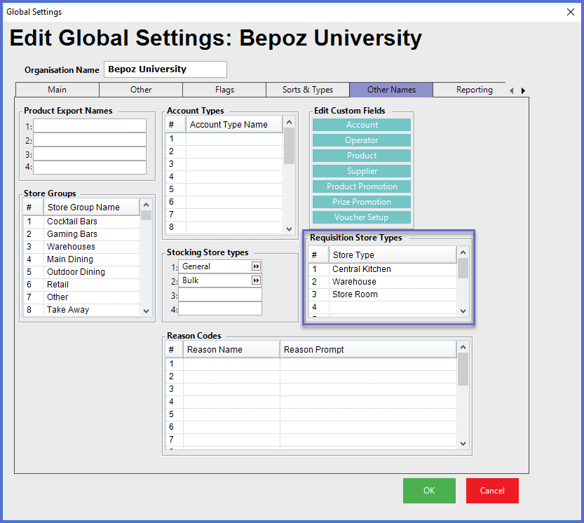The width and height of the screenshot is (584, 523).
Task: Click the Organisation Name field
Action: [x=165, y=69]
